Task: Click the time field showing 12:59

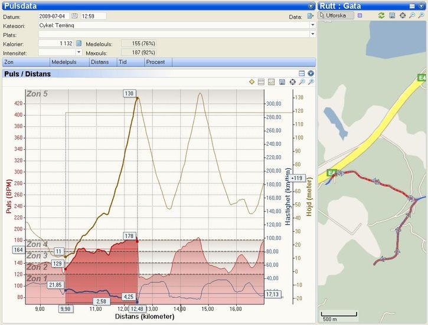Action: (x=93, y=16)
